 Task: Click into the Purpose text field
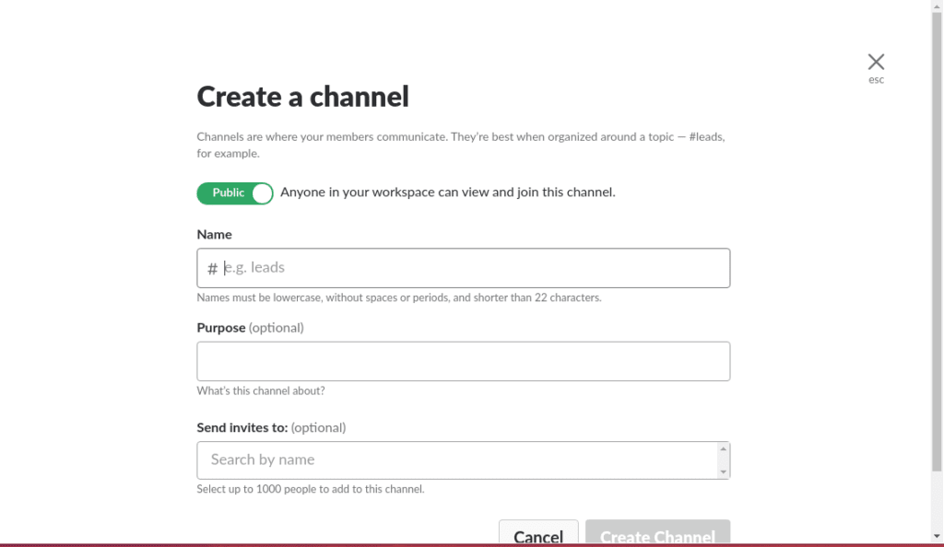click(x=463, y=361)
